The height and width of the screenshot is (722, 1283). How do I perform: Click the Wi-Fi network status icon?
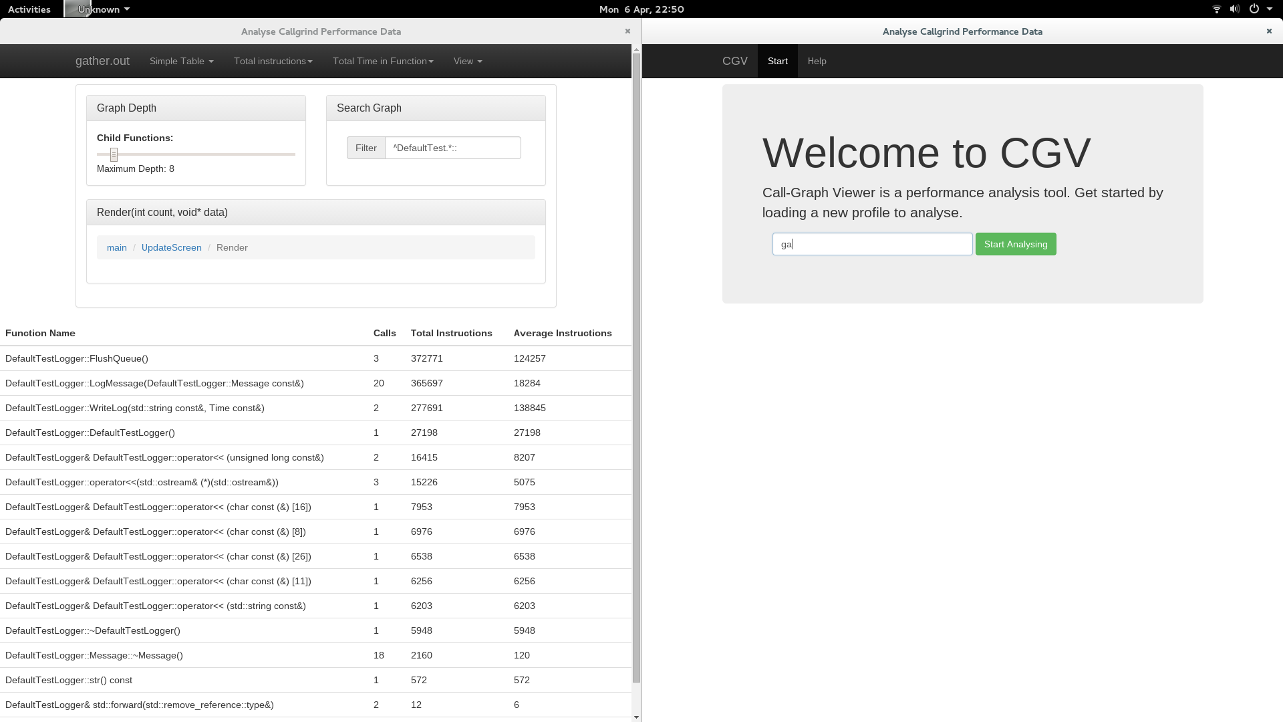pos(1216,9)
